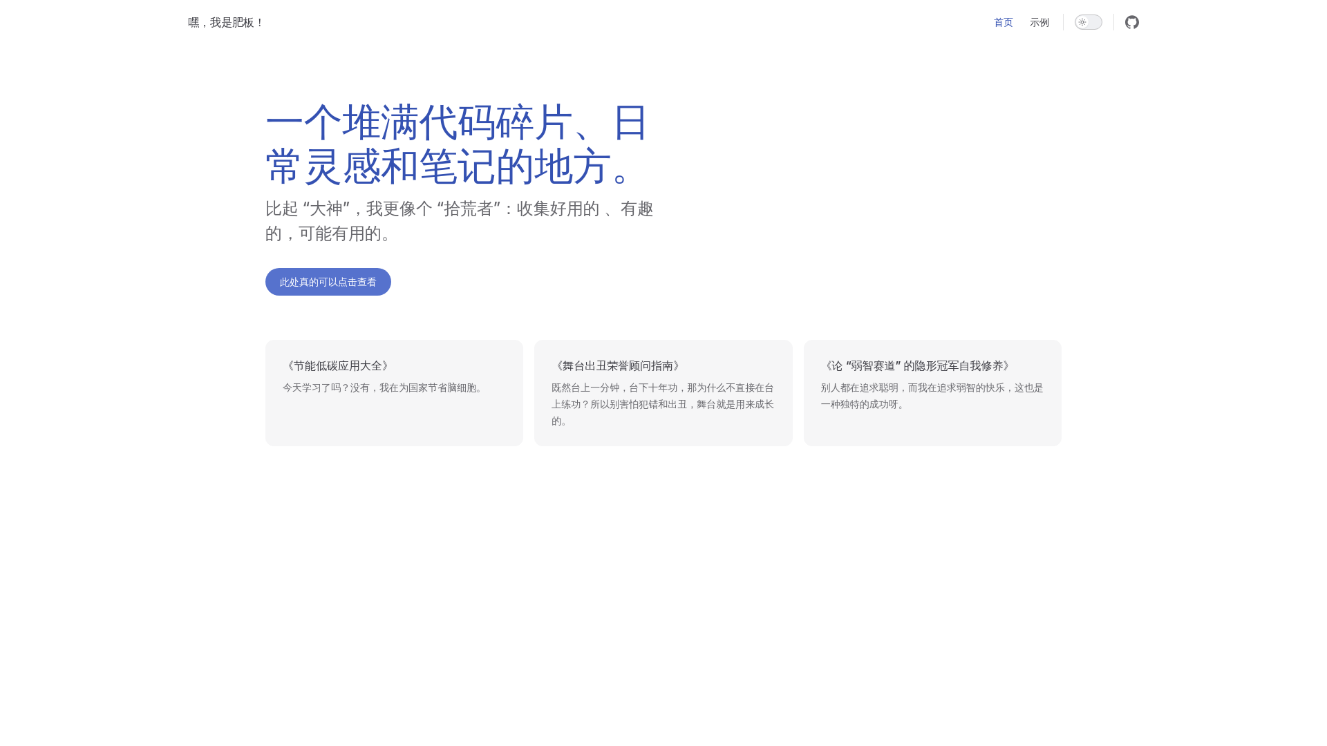Go to the 首页 nav item
This screenshot has width=1327, height=746.
tap(1003, 22)
